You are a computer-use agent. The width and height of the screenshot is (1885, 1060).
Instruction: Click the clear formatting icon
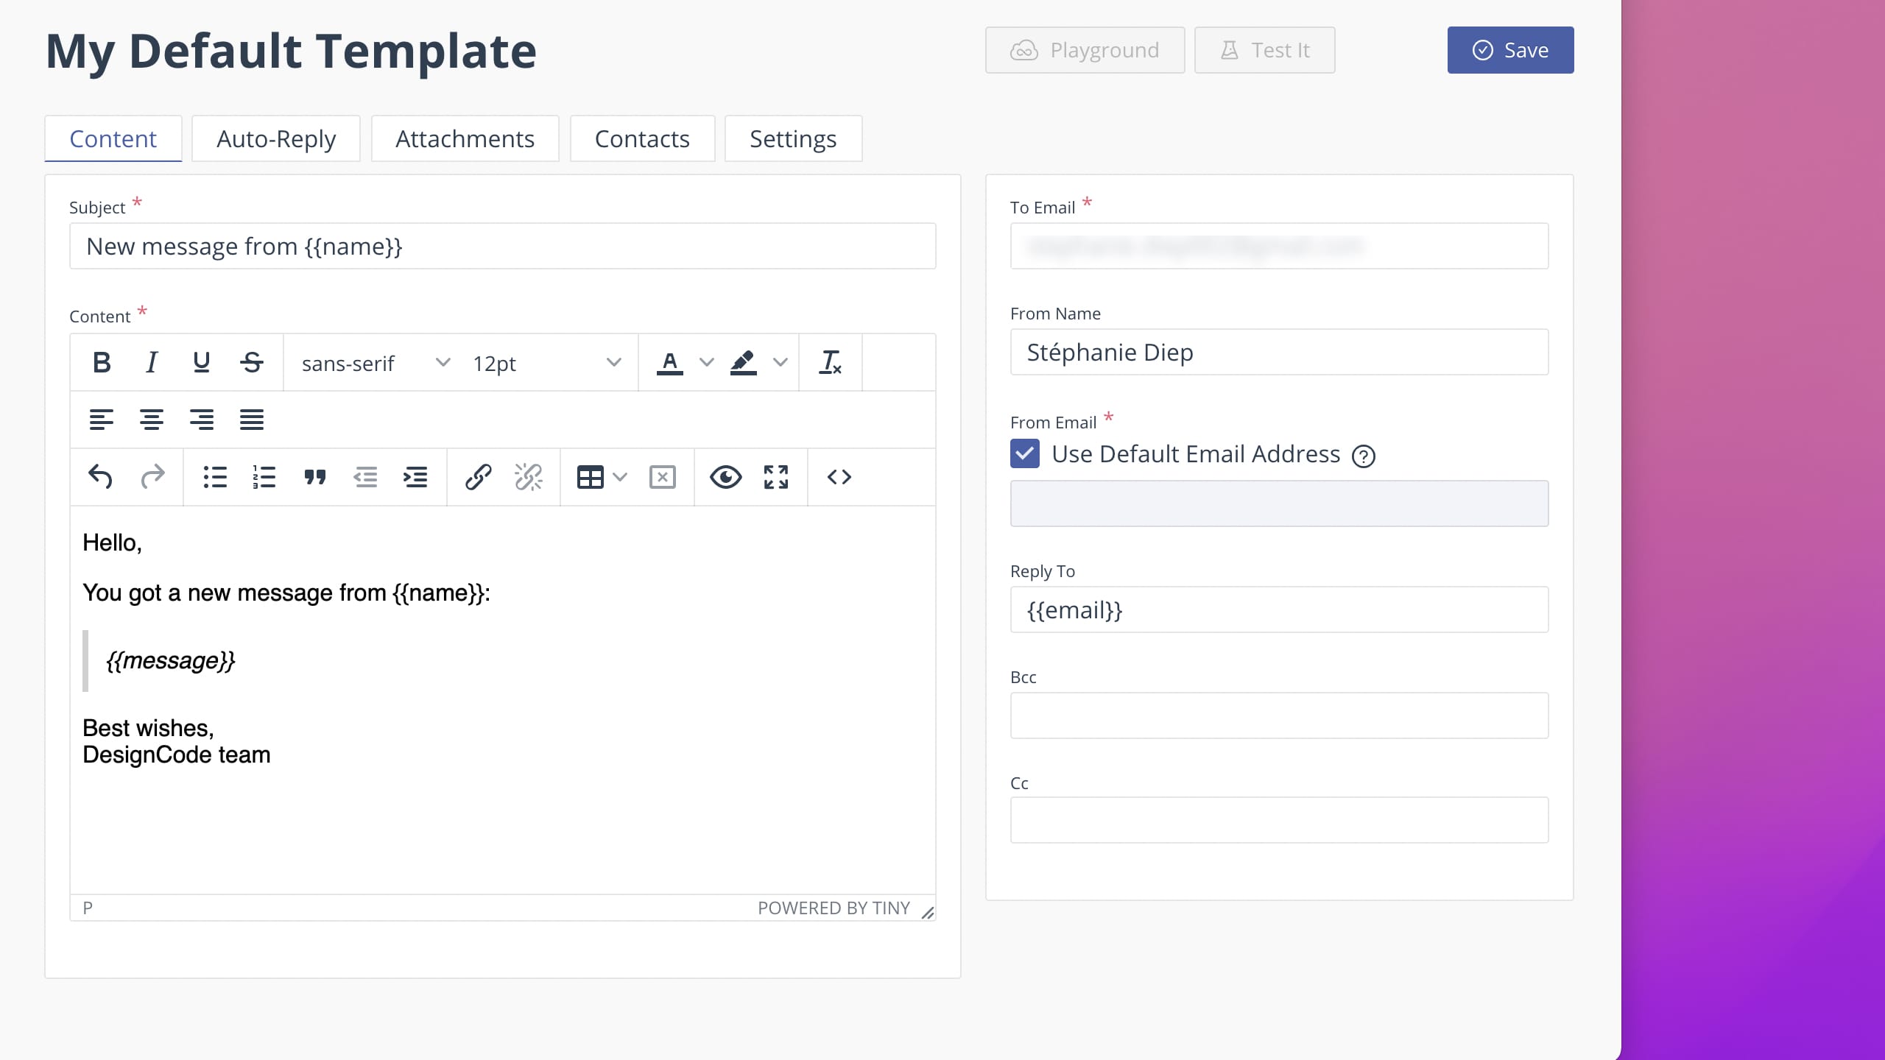pos(830,362)
